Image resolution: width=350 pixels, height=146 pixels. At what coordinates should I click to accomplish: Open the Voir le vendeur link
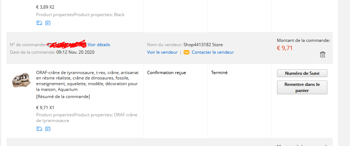pyautogui.click(x=162, y=52)
